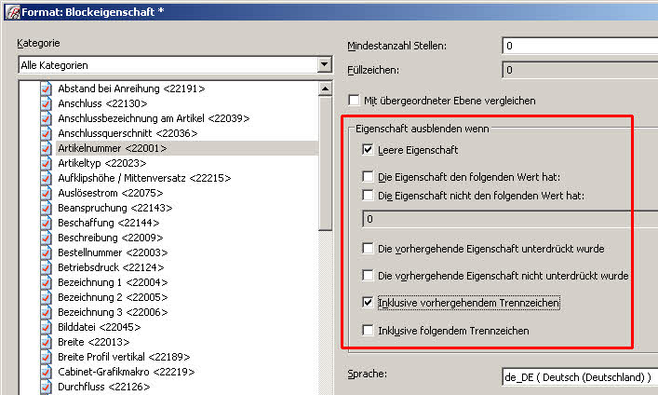Screen dimensions: 658x395
Task: Click the icon next to Anschlussbezeichnung am Artikel
Action: (47, 118)
